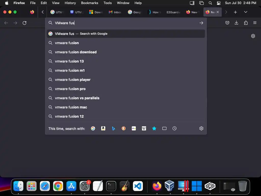The image size is (261, 196).
Task: Open the Bookmarks menu
Action: (x=89, y=3)
